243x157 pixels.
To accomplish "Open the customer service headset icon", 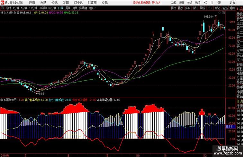I will click(206, 3).
